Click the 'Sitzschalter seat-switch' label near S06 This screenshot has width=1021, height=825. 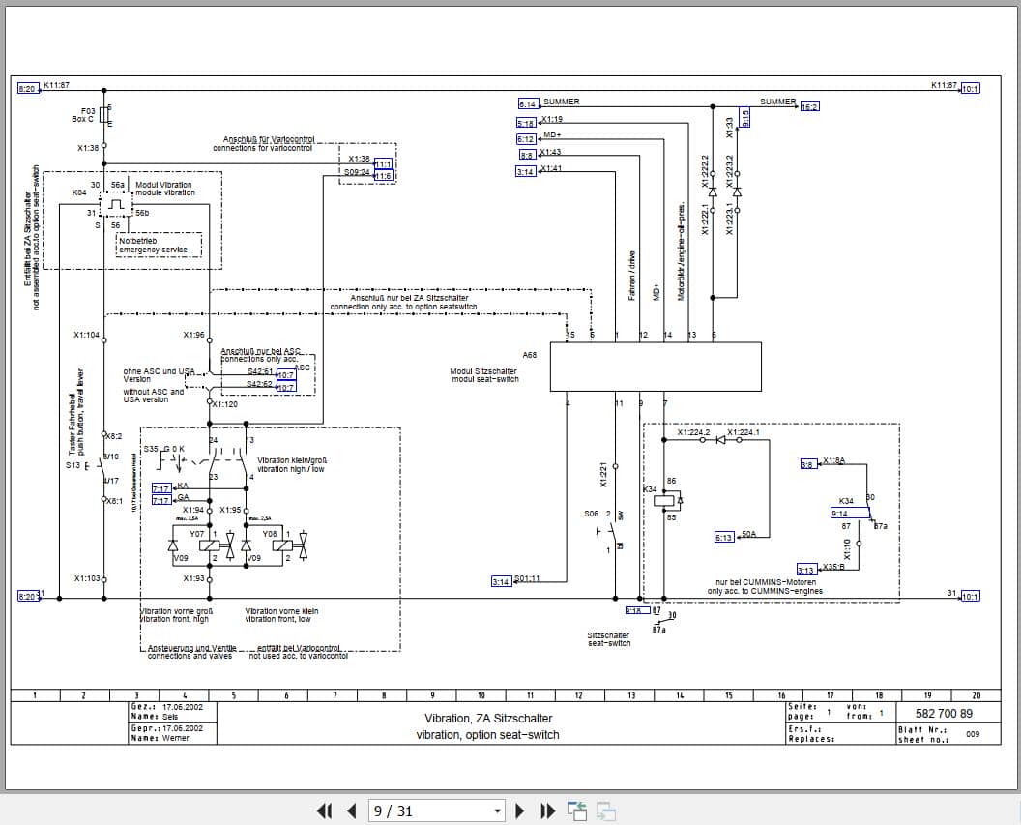pyautogui.click(x=609, y=639)
